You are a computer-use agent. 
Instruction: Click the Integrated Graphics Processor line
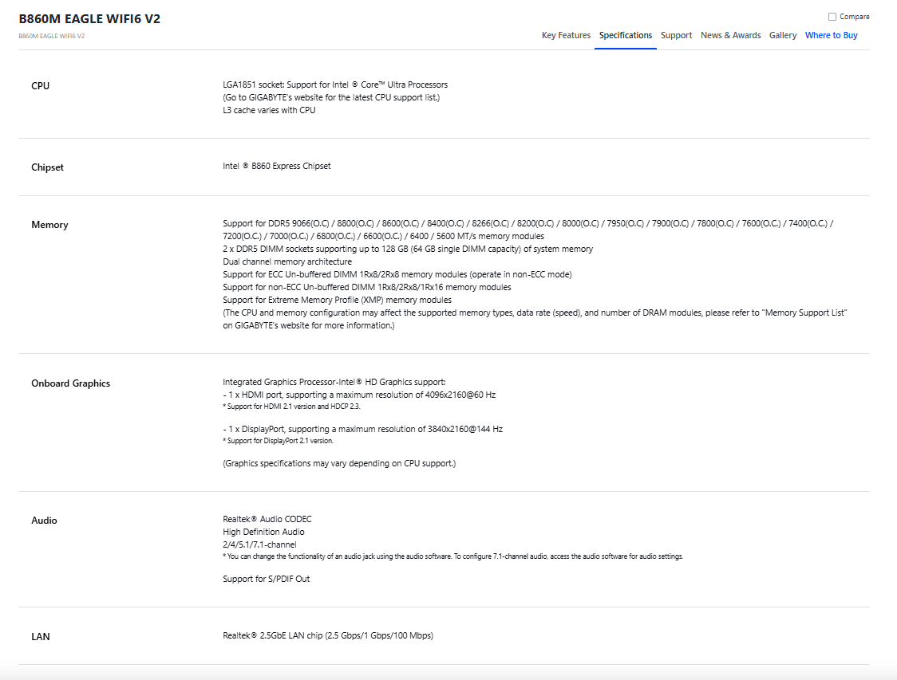tap(334, 383)
